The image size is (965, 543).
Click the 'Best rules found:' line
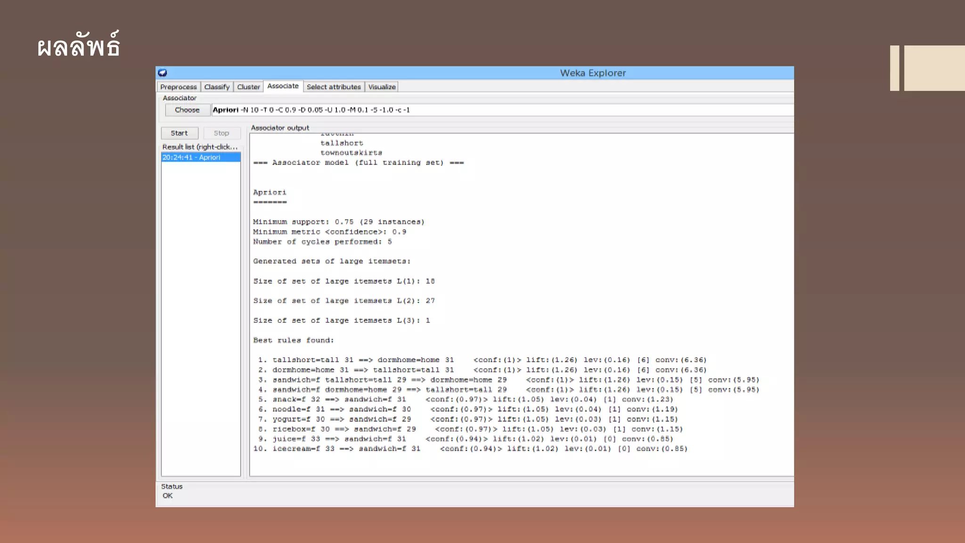tap(293, 340)
